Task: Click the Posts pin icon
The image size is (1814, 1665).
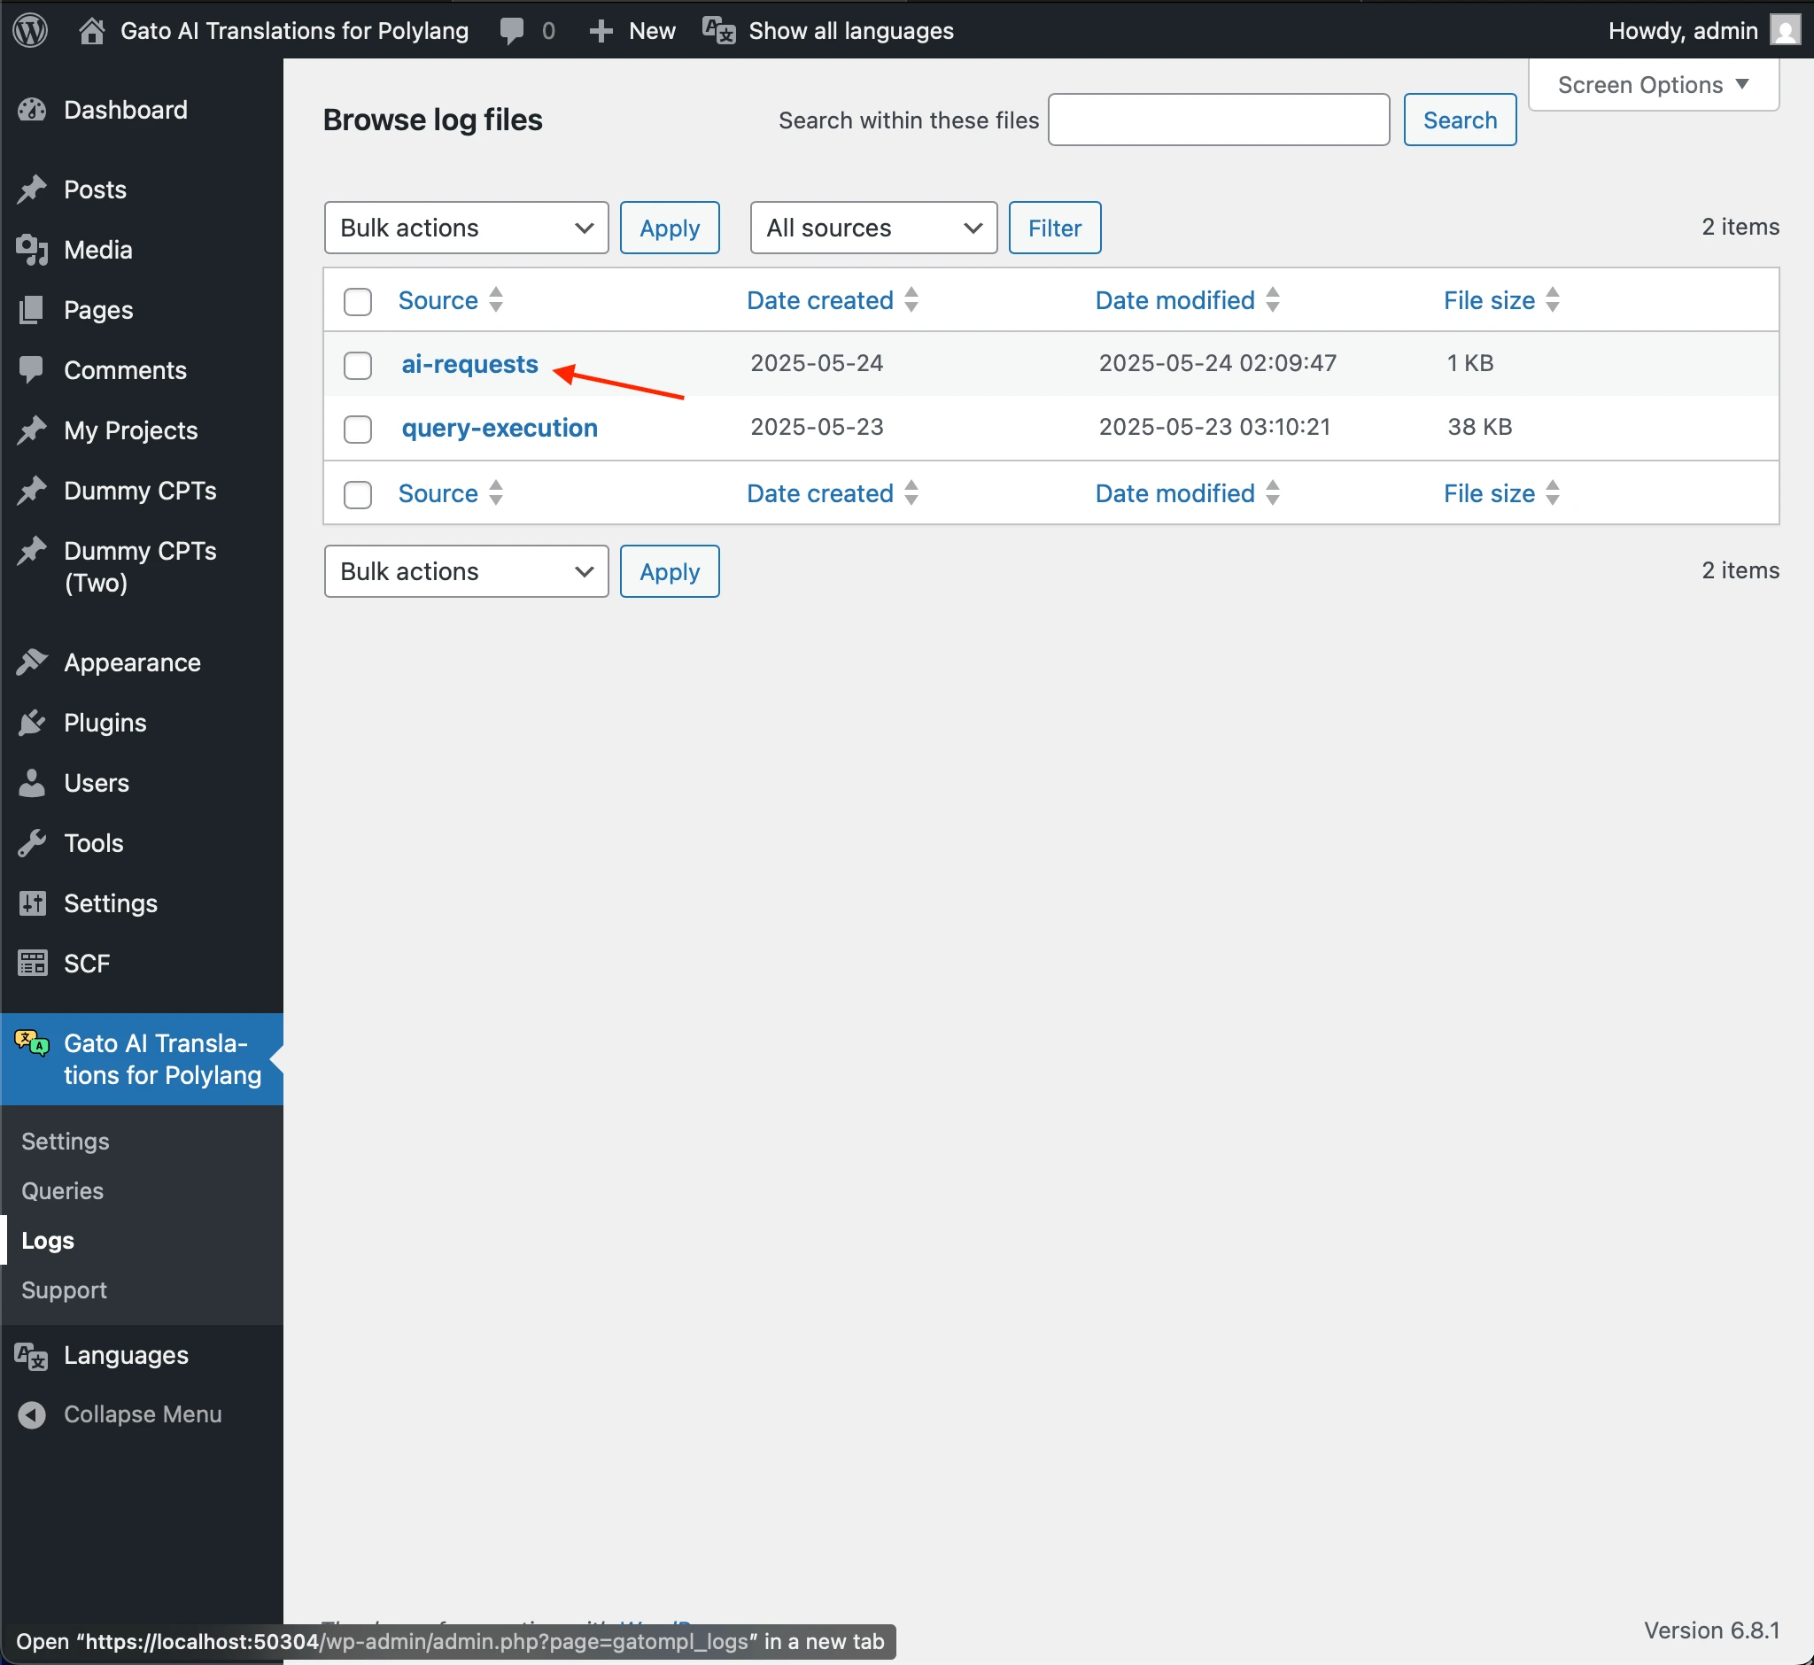Action: (33, 190)
